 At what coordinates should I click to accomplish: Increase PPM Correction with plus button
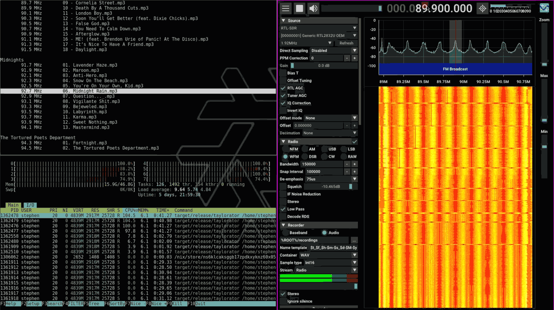click(355, 58)
